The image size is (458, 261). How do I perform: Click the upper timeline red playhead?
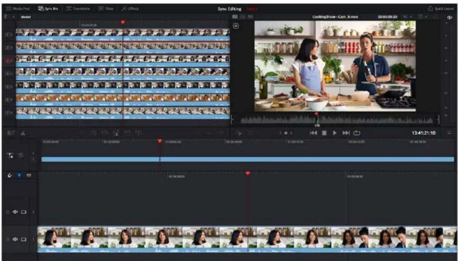(159, 141)
